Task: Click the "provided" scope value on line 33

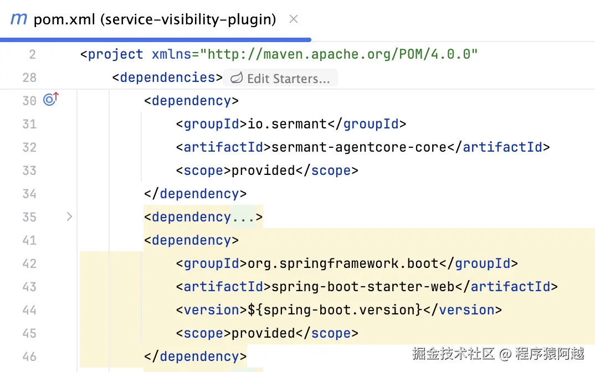Action: tap(263, 170)
